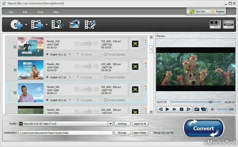Remove Playlist_309 using its orange X
The image size is (238, 147).
(145, 109)
